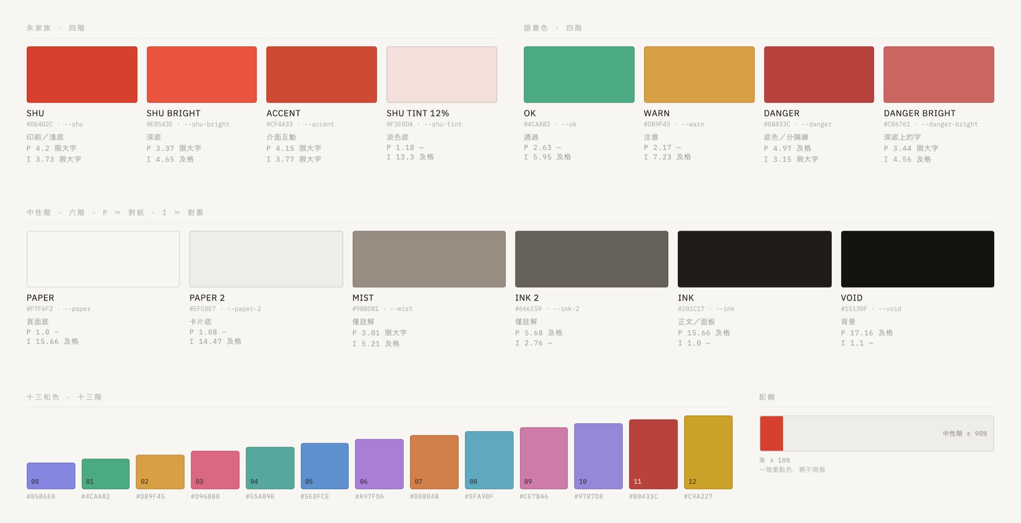This screenshot has height=523, width=1021.
Task: Click '#CF4A33 · --accent' text
Action: pyautogui.click(x=300, y=124)
